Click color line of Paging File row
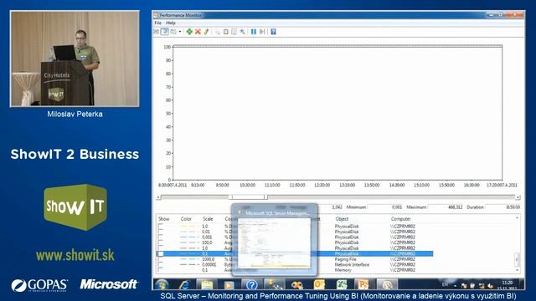The height and width of the screenshot is (301, 536). click(x=189, y=259)
